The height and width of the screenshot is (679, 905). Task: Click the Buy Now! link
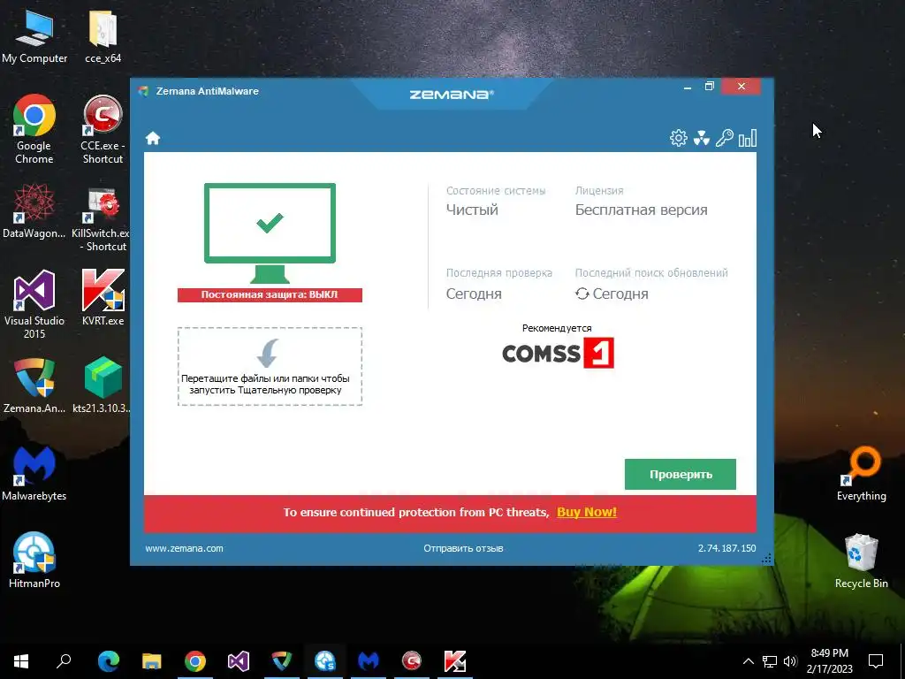(587, 512)
